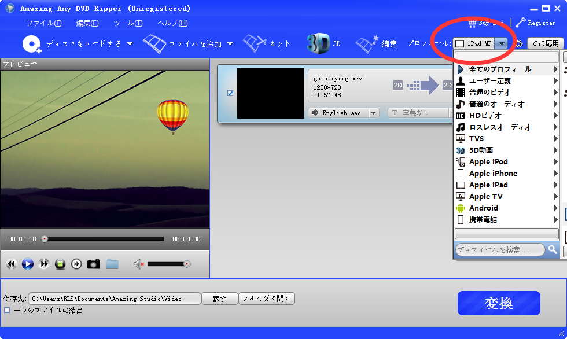The height and width of the screenshot is (339, 567).
Task: Open the Edit effects tool
Action: 367,44
